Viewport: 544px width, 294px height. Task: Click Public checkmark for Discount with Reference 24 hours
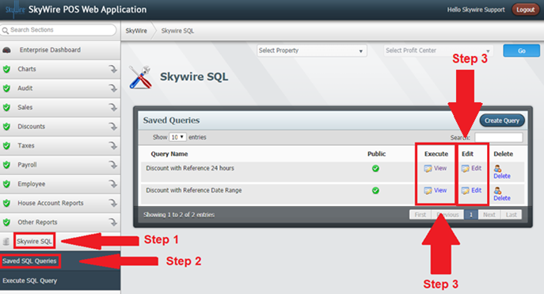coord(375,168)
